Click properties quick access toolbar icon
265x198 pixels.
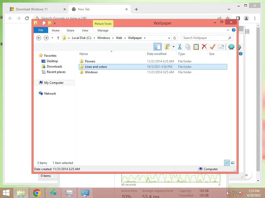click(x=44, y=23)
